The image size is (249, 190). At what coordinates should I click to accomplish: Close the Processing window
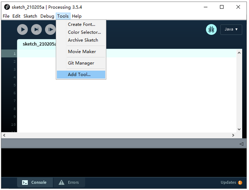click(x=238, y=7)
